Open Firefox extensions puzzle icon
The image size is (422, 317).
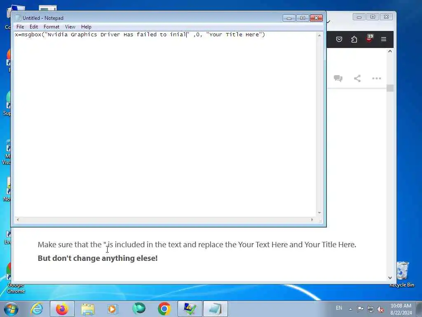(354, 39)
